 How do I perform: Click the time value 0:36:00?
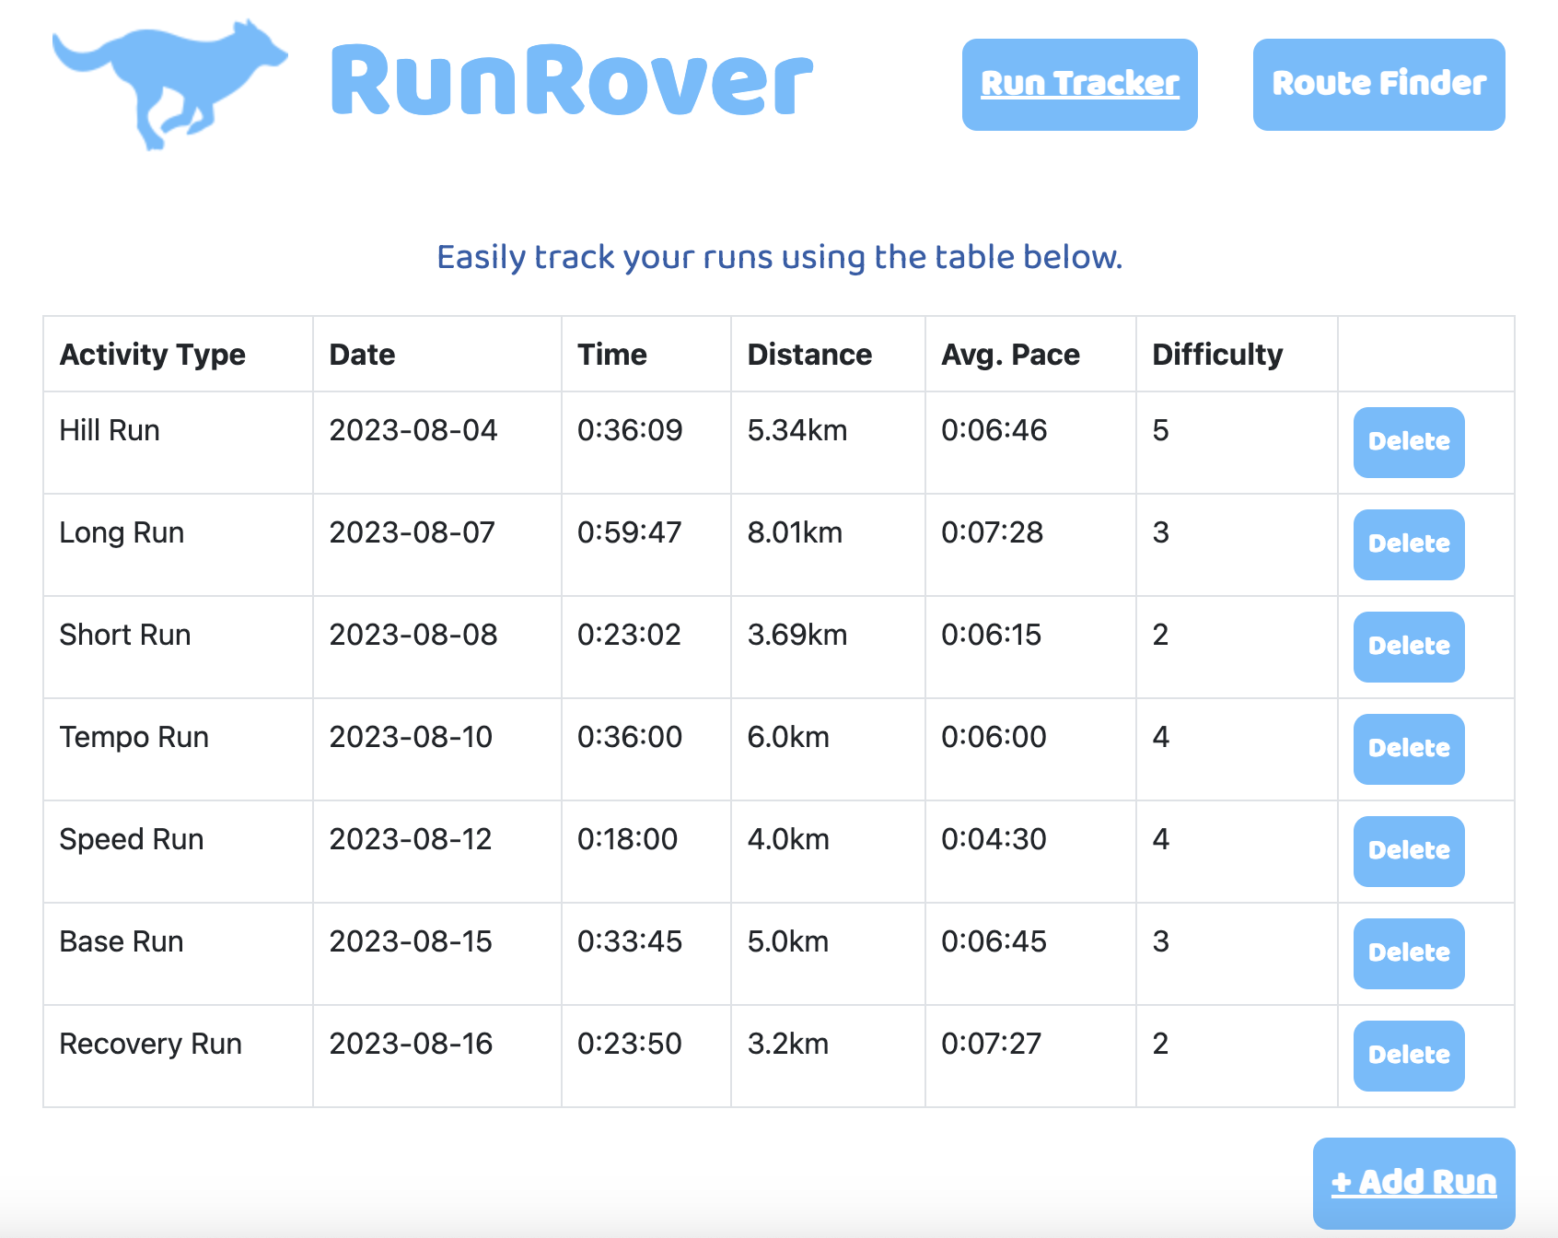[x=630, y=737]
